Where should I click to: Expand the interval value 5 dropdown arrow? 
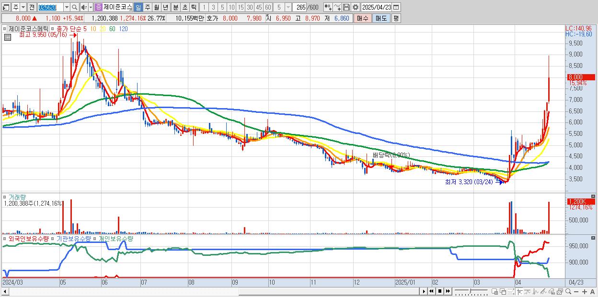tap(287, 7)
